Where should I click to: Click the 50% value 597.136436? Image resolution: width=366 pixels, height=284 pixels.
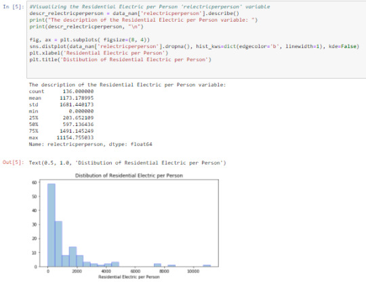[78, 125]
